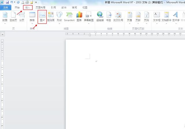Select the Insert (插入) tab
The width and height of the screenshot is (185, 129).
[28, 7]
